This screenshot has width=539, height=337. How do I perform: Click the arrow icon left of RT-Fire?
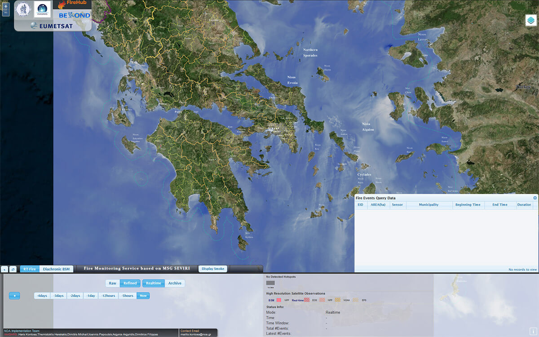pyautogui.click(x=4, y=269)
